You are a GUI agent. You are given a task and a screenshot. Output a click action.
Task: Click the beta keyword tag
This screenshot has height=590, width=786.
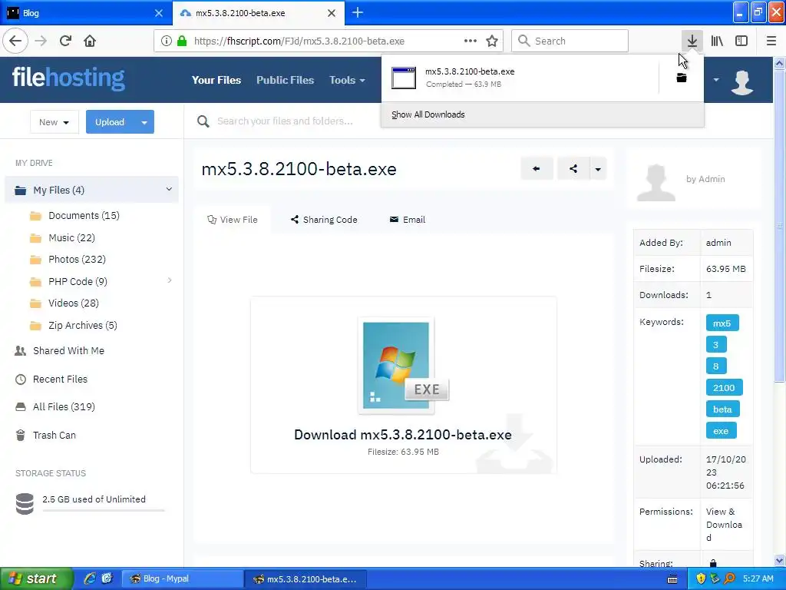tap(722, 409)
